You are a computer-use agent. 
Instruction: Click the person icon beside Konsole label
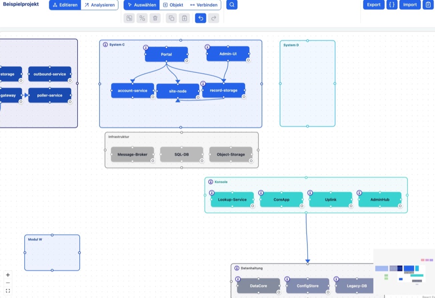[211, 182]
